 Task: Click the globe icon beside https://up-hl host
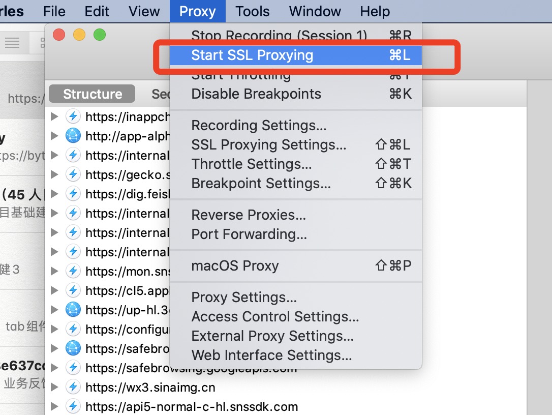73,310
